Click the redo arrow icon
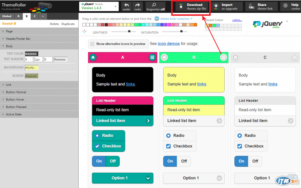Image resolution: width=301 pixels, height=188 pixels. pos(137,5)
